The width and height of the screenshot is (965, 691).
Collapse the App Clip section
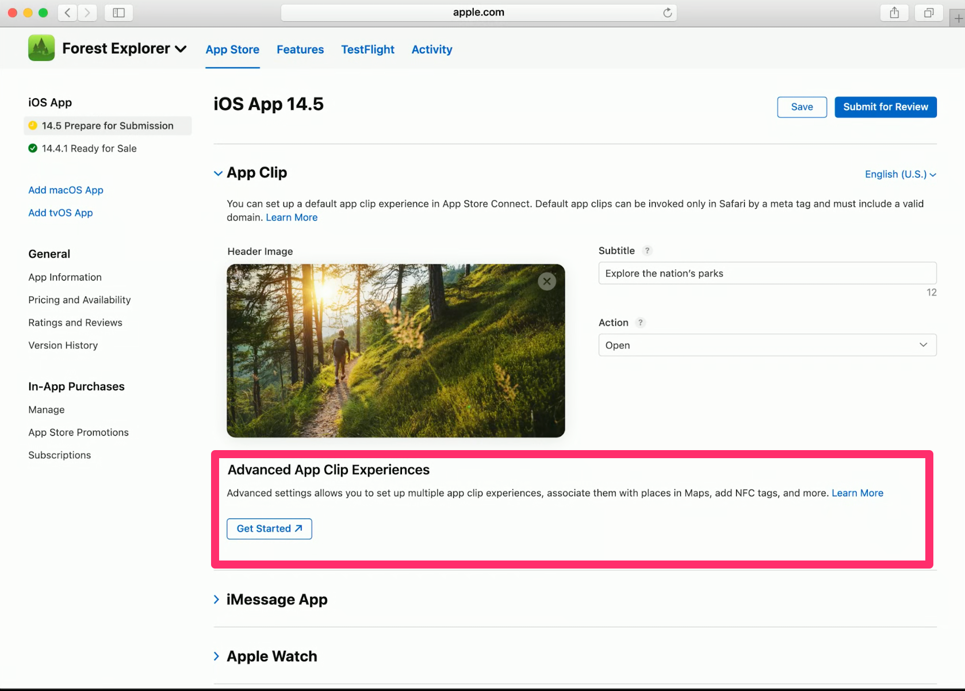(218, 173)
